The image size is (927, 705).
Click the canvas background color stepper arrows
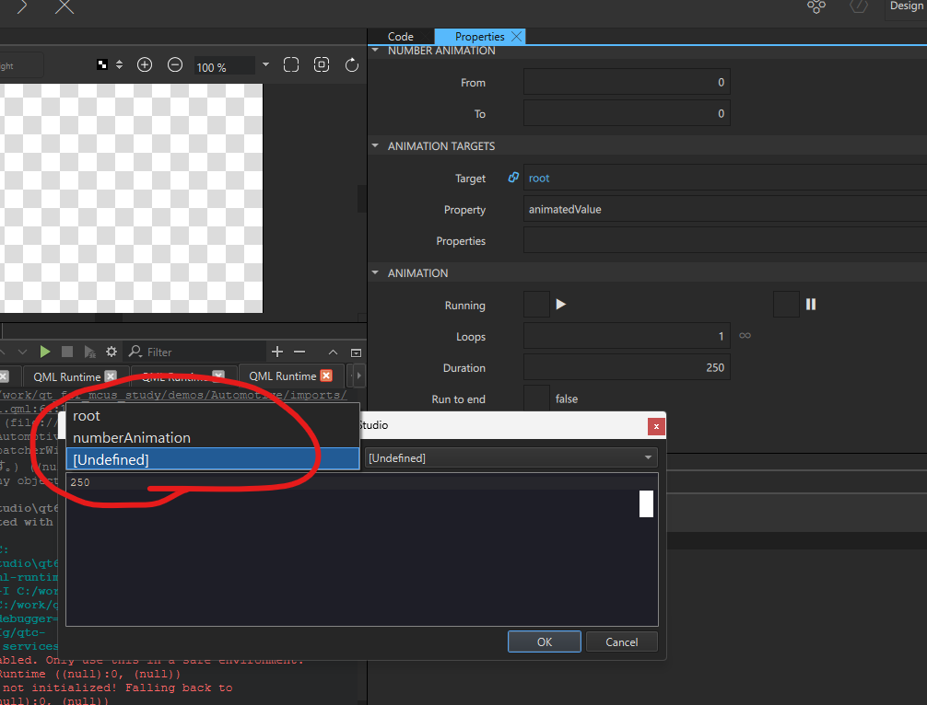(120, 65)
